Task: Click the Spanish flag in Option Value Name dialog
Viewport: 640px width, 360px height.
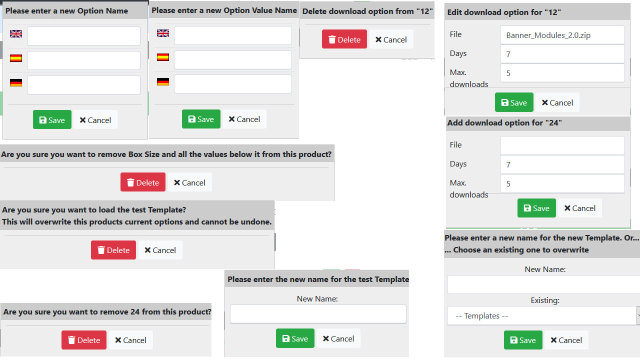Action: coord(163,57)
